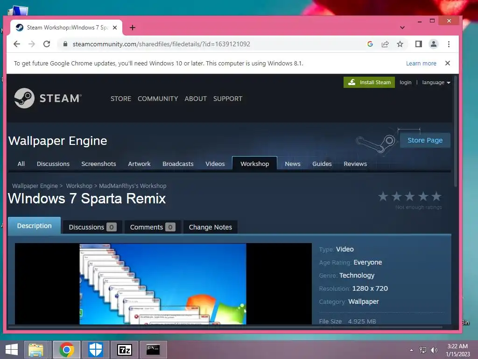Open the Windows Start button
This screenshot has width=478, height=359.
[12, 350]
